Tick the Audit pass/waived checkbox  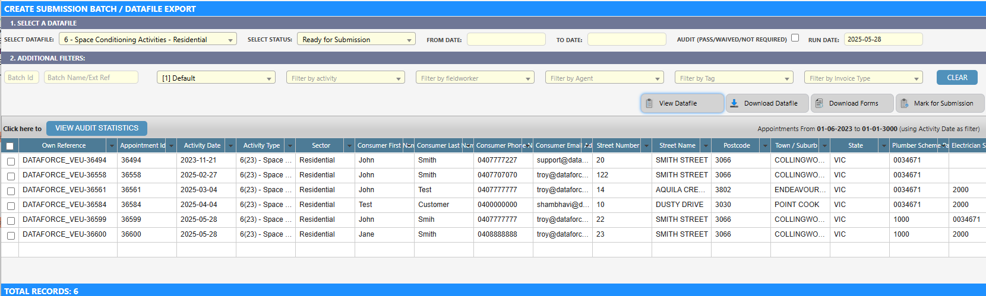pos(795,38)
